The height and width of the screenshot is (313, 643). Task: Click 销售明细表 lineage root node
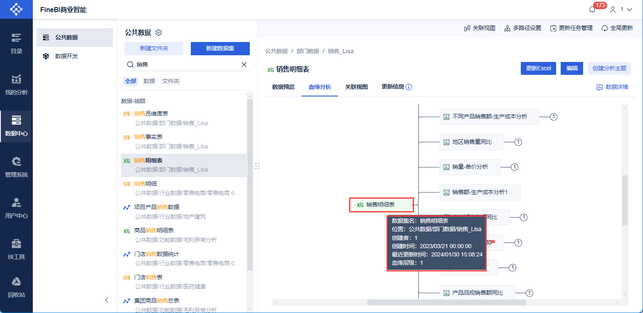click(382, 205)
